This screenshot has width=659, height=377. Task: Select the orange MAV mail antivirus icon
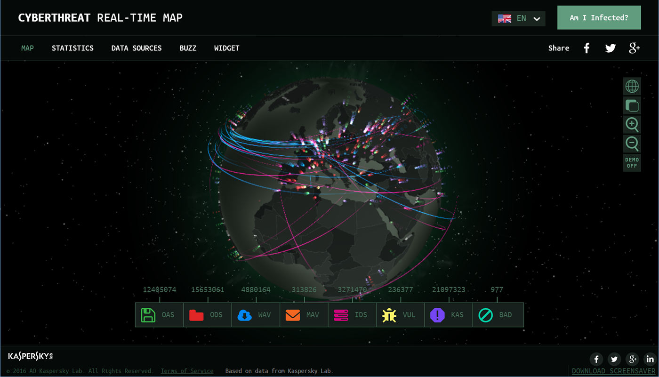click(292, 314)
